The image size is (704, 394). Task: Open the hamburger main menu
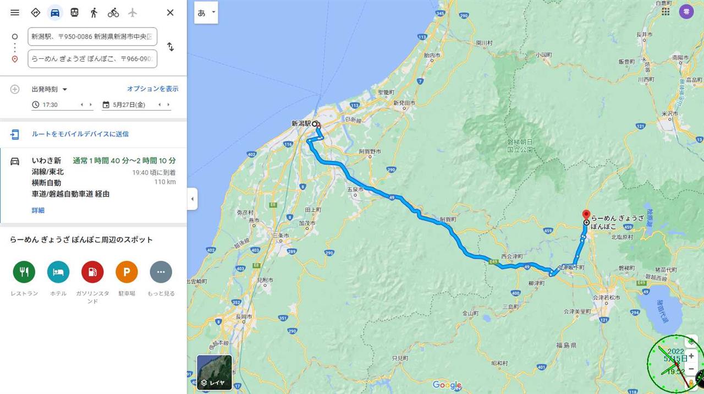(x=15, y=12)
